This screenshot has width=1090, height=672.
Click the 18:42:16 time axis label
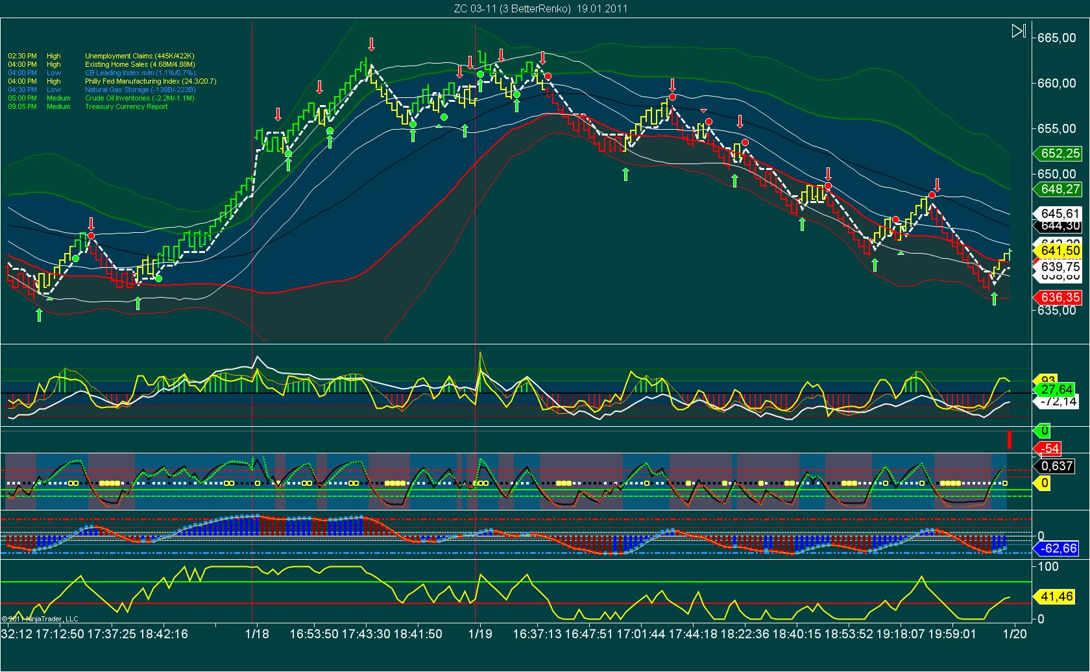pos(163,634)
